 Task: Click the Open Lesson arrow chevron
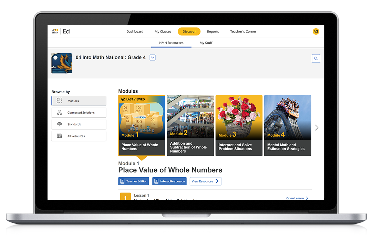(x=307, y=198)
